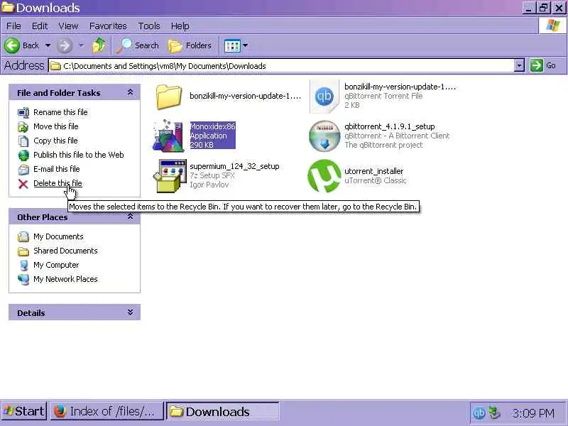Click the E-mail envelope icon

pos(23,169)
